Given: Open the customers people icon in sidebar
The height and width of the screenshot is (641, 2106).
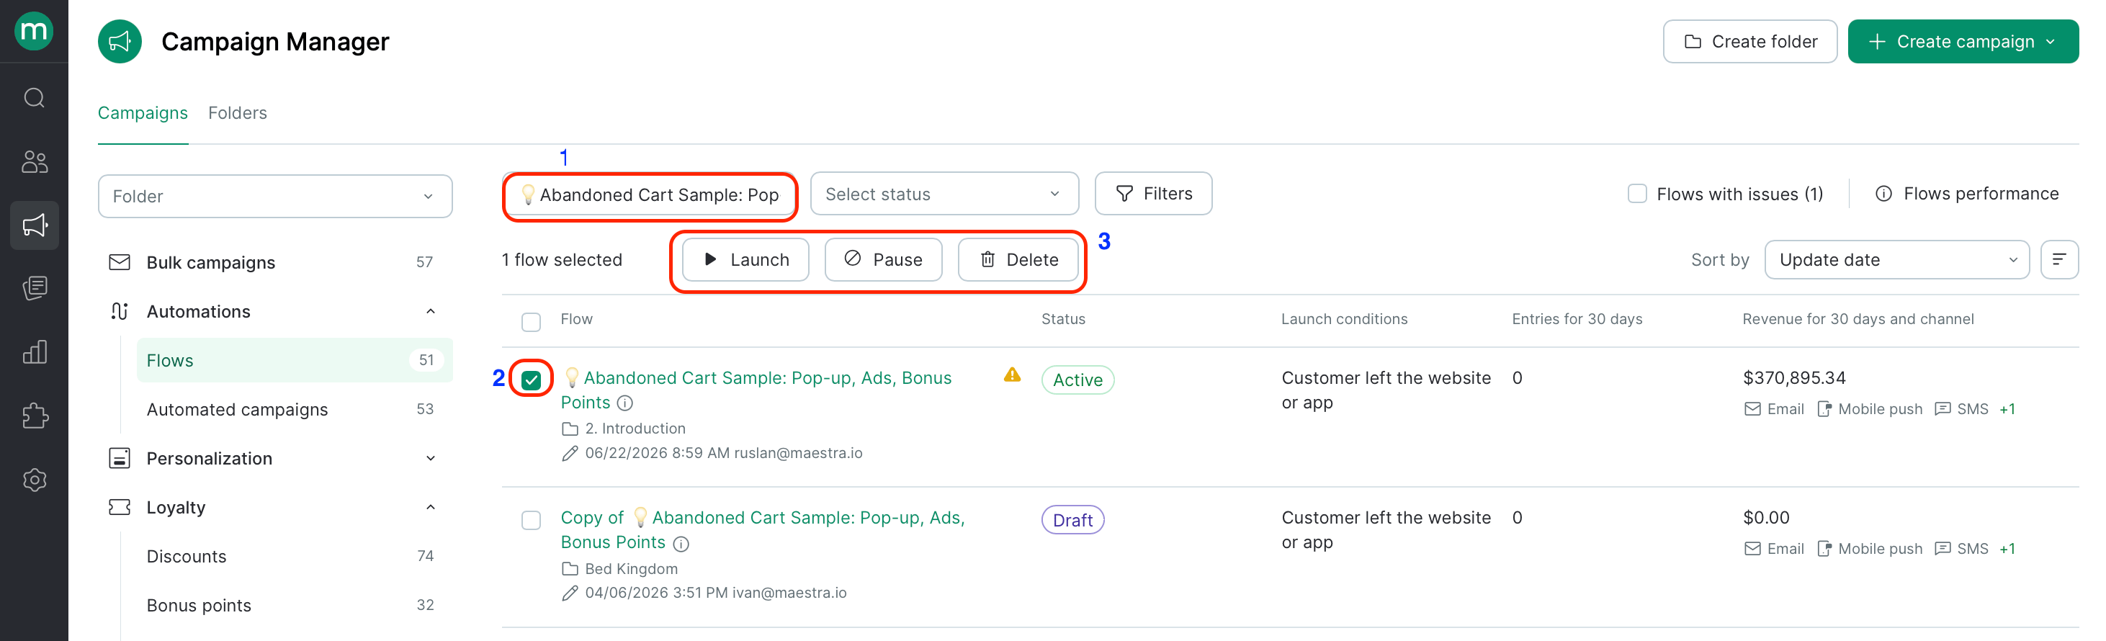Looking at the screenshot, I should [35, 162].
